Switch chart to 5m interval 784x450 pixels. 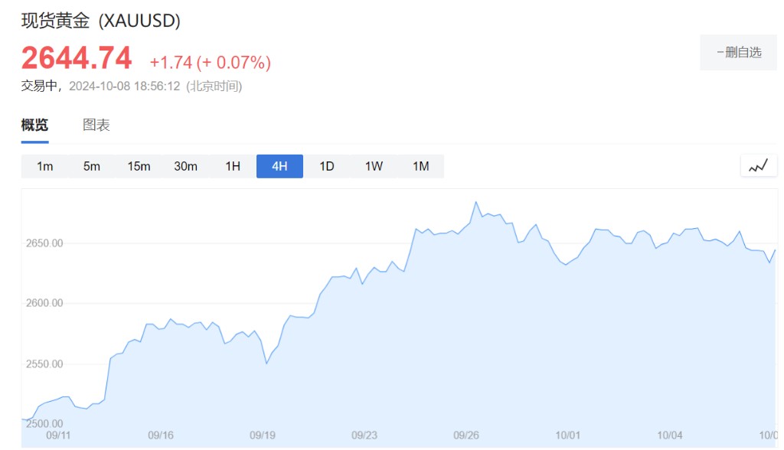pyautogui.click(x=92, y=166)
